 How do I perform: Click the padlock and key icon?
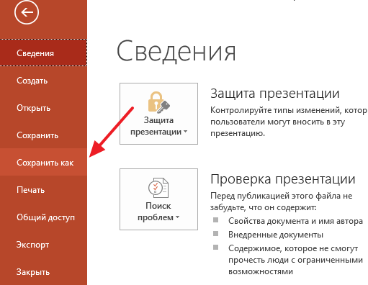[158, 102]
